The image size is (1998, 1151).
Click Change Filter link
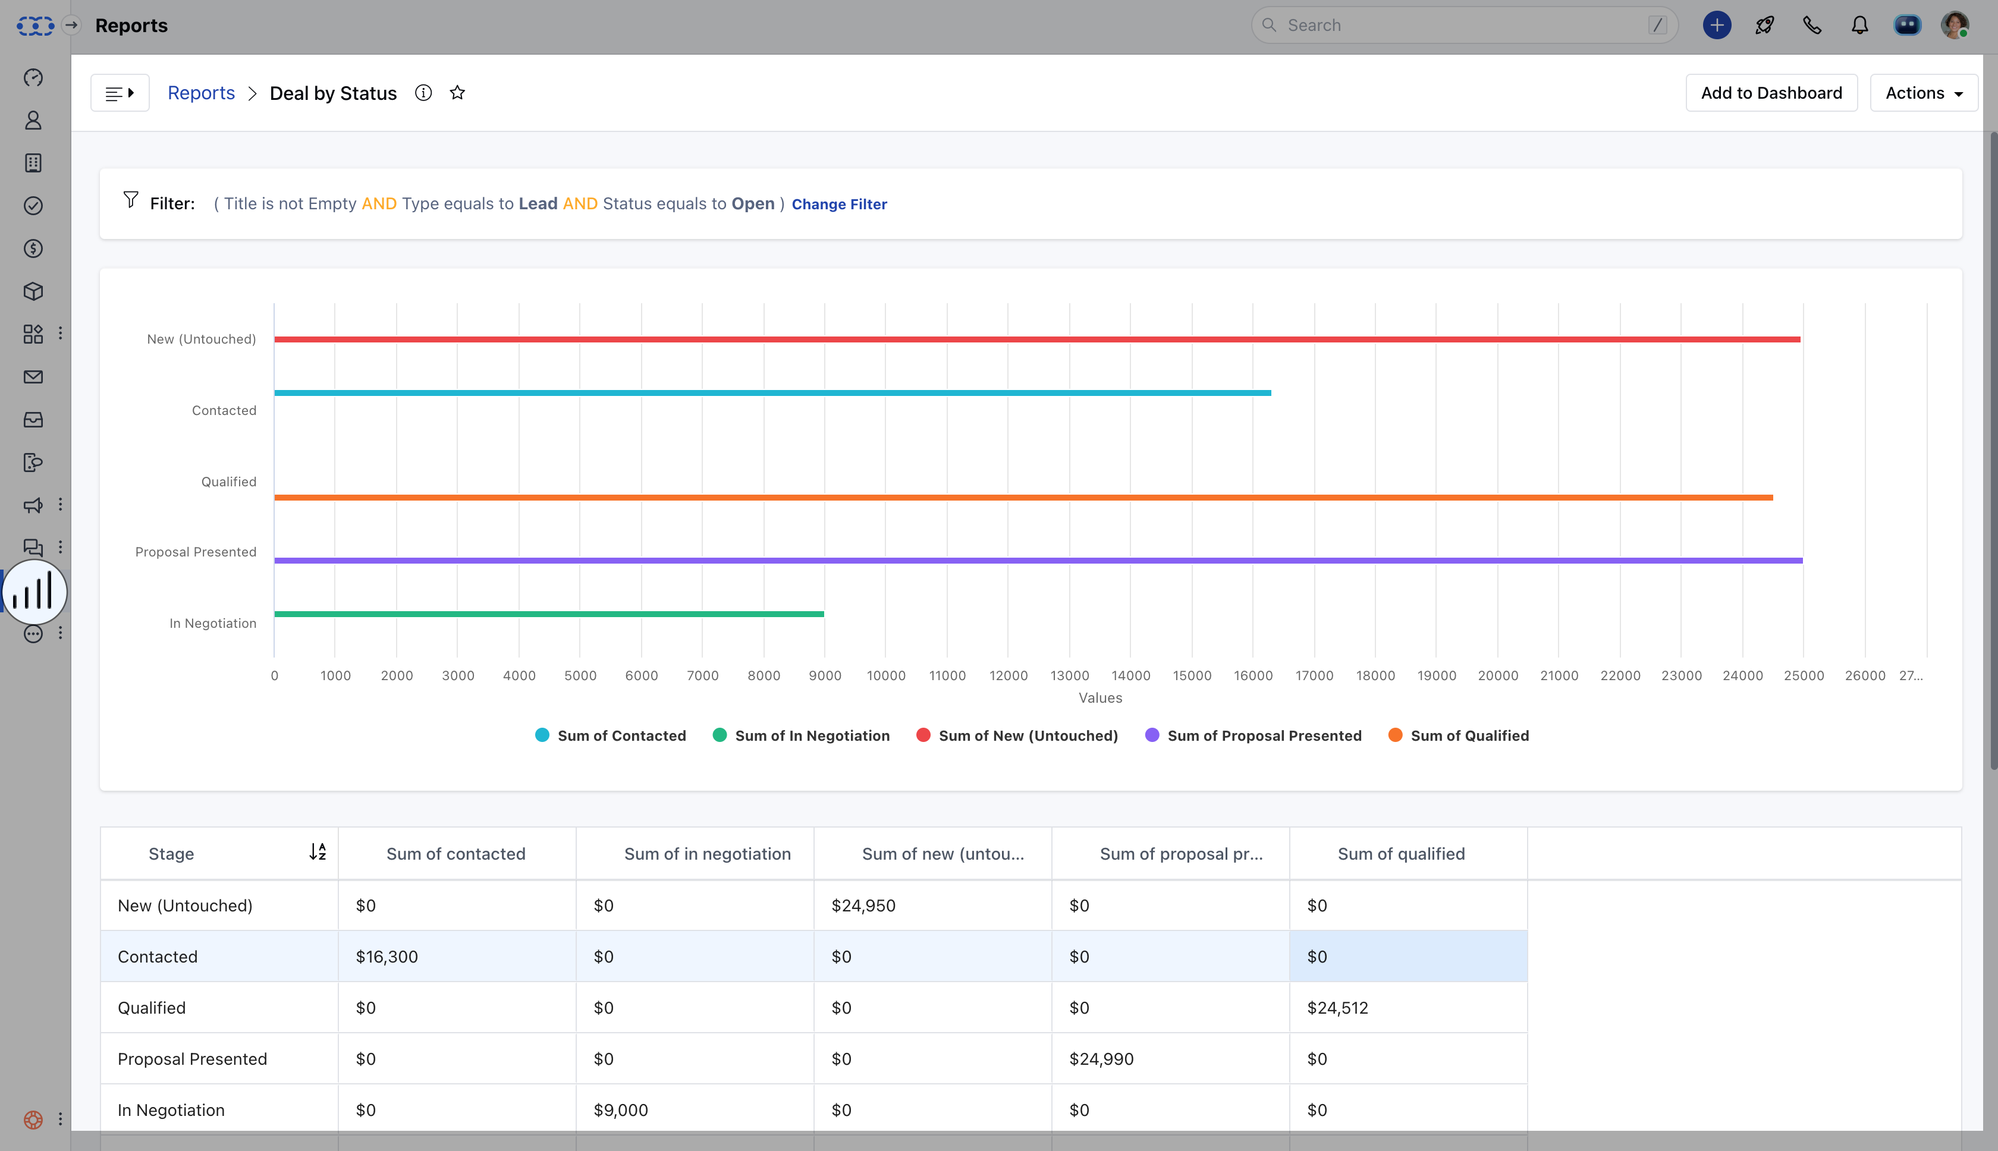click(x=839, y=204)
